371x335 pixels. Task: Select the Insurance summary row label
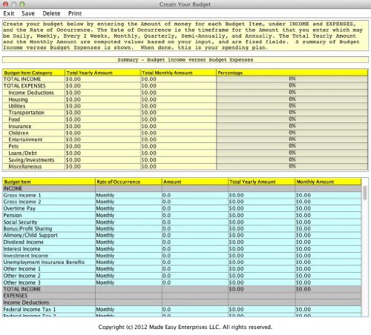pos(20,126)
